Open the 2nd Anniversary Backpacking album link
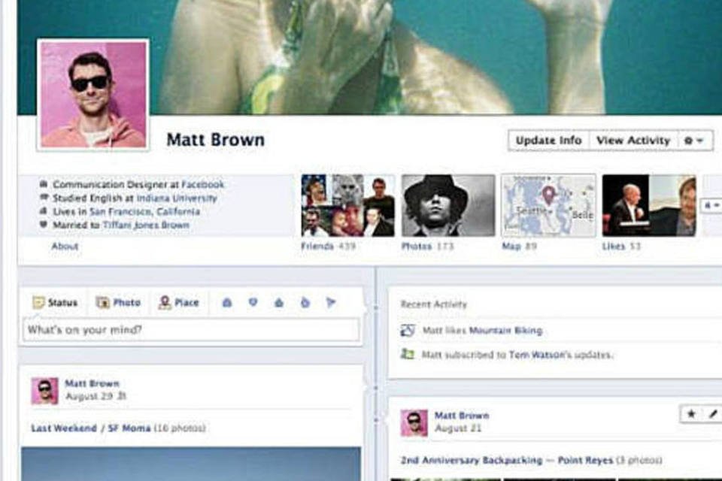Screen dimensions: 722x481 (x=472, y=460)
